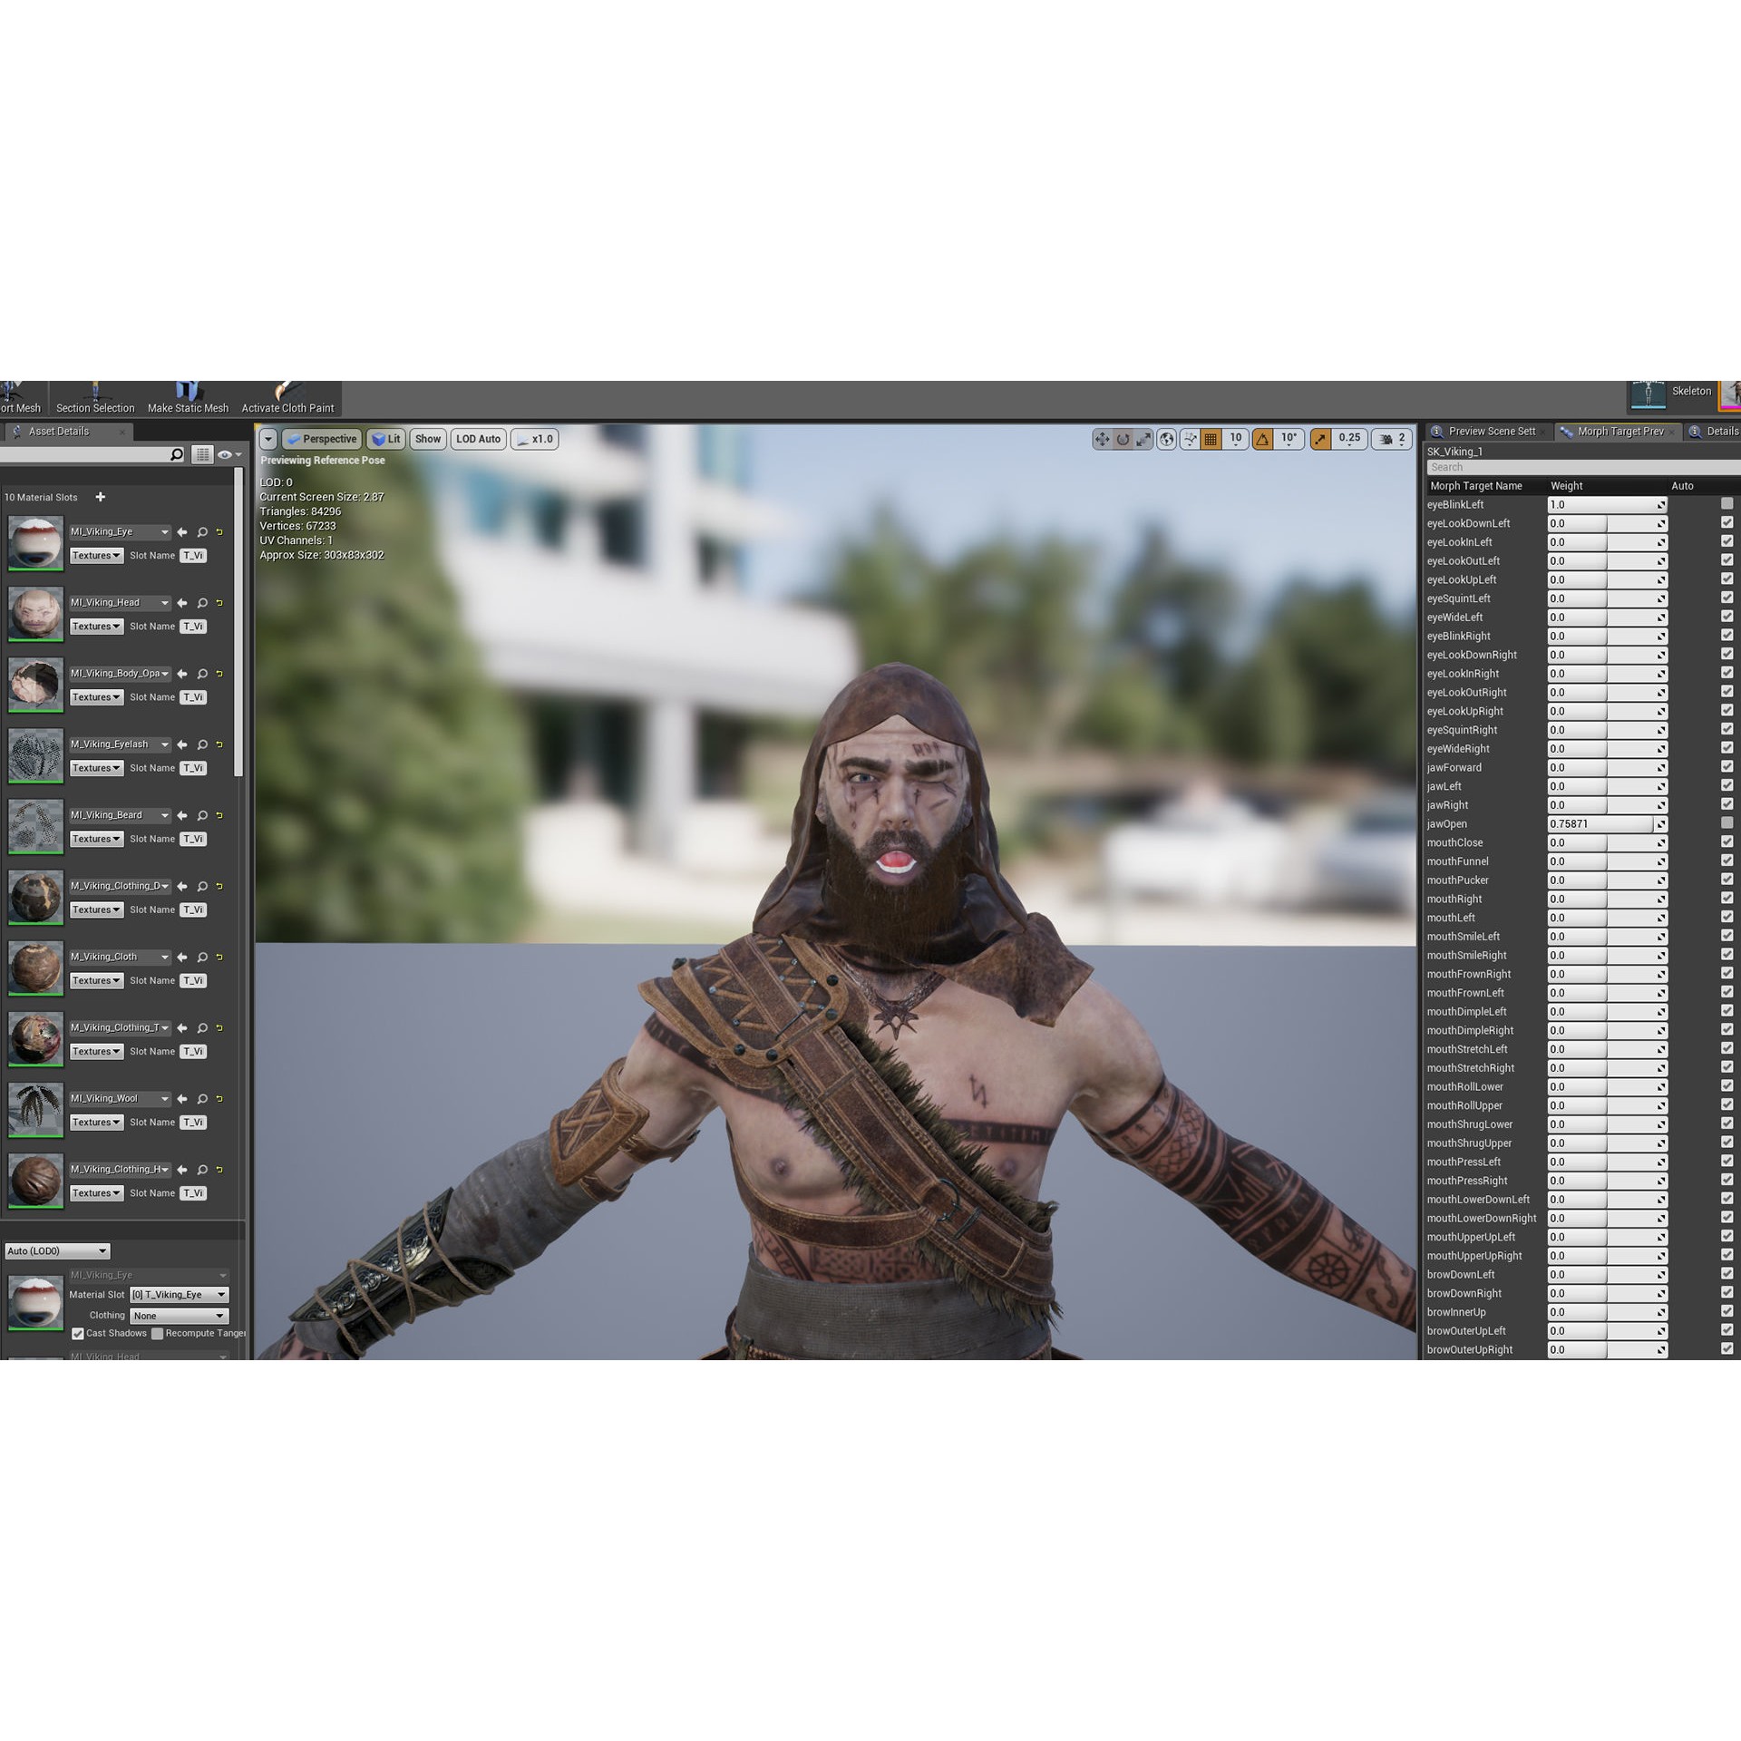Open the camera speed control icon
The image size is (1741, 1741).
1386,439
